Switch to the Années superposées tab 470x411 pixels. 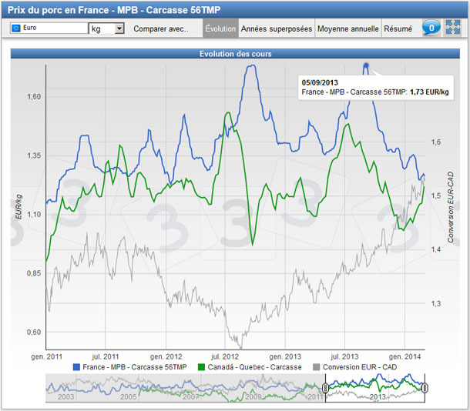point(276,28)
